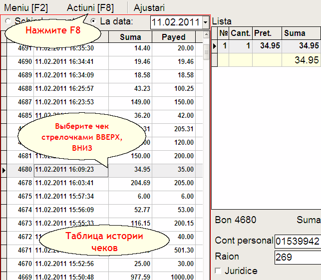Click the scrollbar up arrow of history table
Viewport: 321px width, 280px height.
pyautogui.click(x=206, y=34)
